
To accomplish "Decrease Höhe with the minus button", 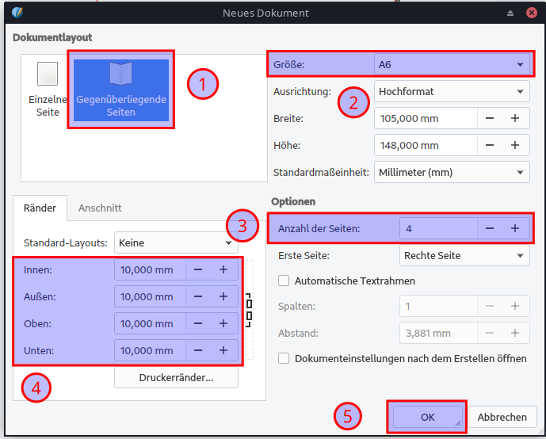I will (x=490, y=145).
